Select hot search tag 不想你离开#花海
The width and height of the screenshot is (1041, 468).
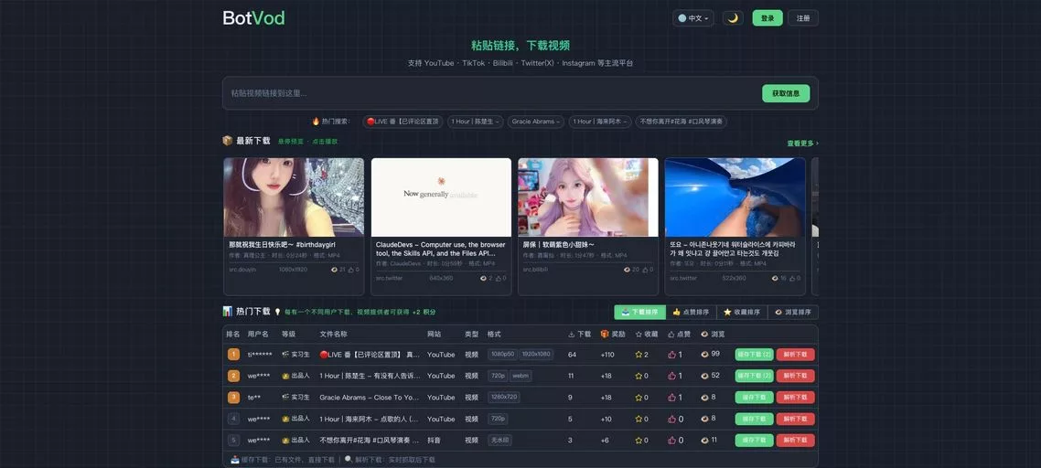(681, 122)
